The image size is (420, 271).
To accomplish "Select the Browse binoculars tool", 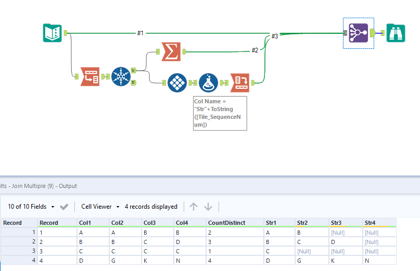I will click(x=396, y=33).
